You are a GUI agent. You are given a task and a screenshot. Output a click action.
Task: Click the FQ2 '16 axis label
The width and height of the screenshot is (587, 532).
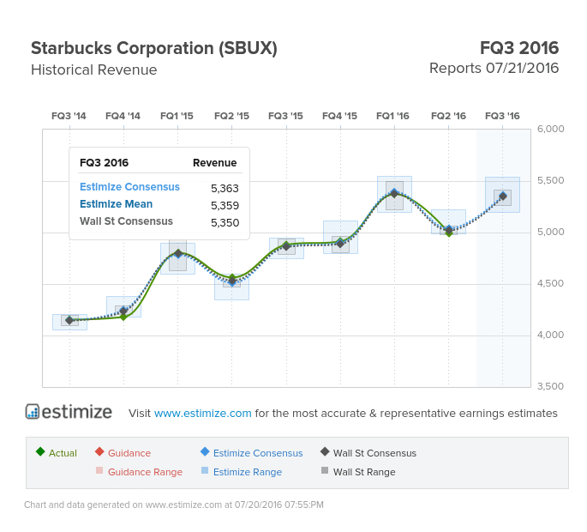[x=448, y=116]
